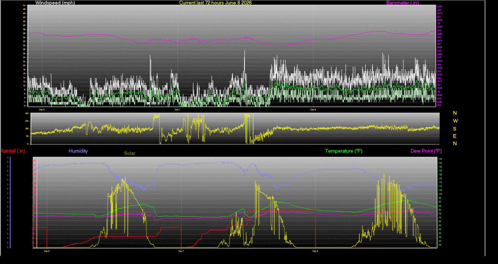Click the 35 temperature axis value
Image resolution: width=498 pixels, height=264 pixels.
coord(440,245)
